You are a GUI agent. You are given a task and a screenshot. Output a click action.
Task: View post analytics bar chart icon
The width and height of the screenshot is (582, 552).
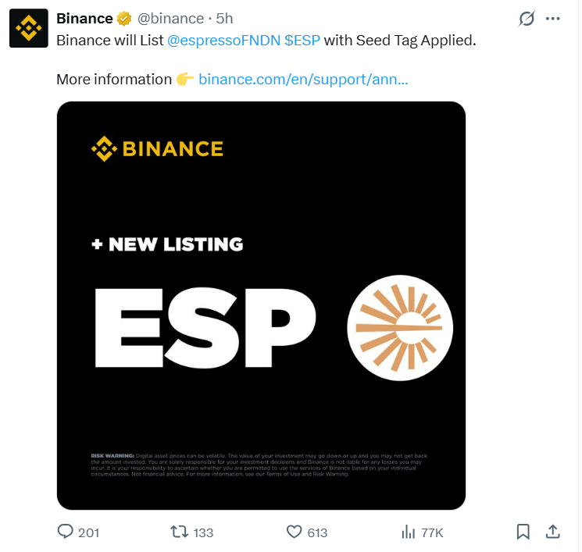408,532
